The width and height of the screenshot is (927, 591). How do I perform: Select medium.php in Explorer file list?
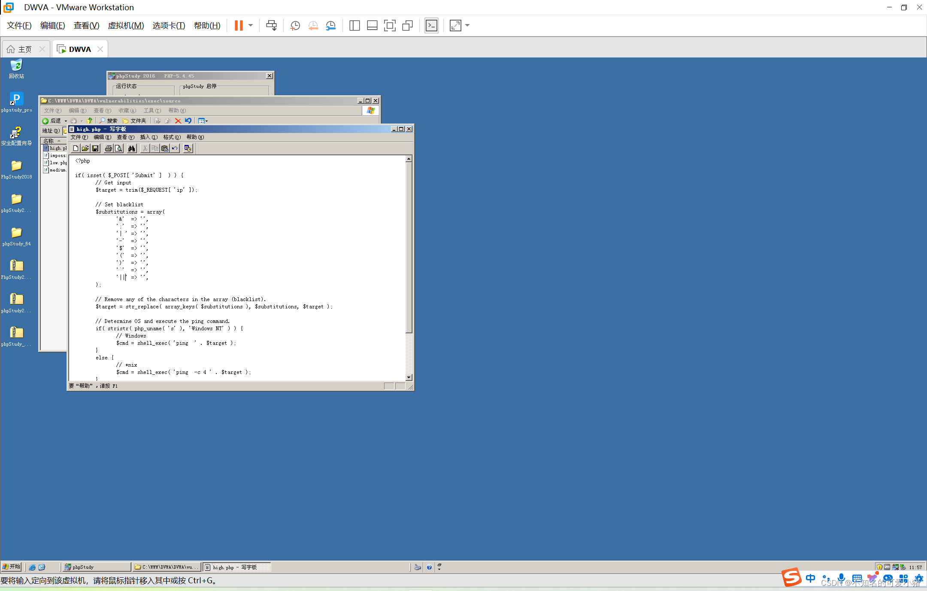pos(55,170)
